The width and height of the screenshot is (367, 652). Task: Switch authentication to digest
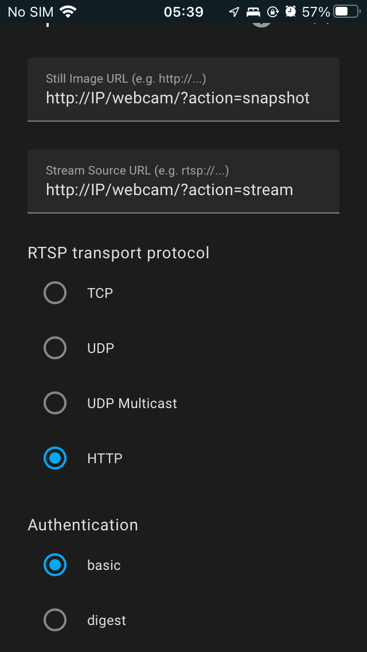55,620
